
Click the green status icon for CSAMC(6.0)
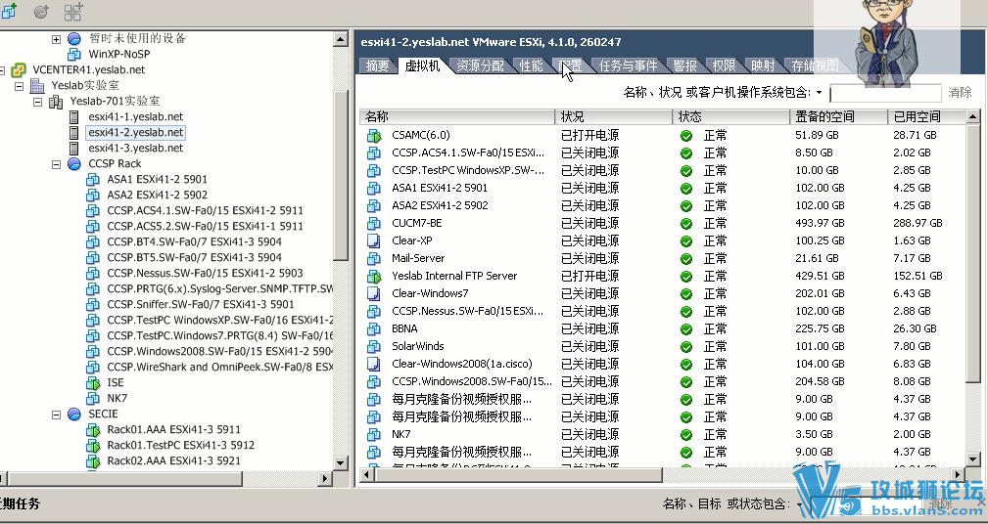tap(686, 135)
